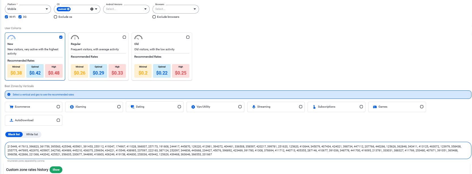Click the Dating heart icon

132,107
